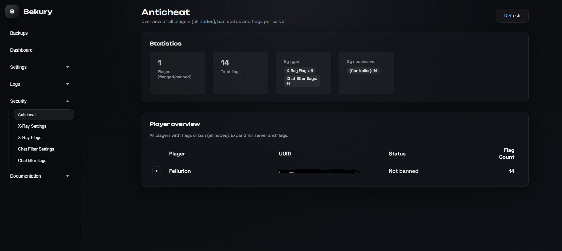Collapse the Security section arrow

click(68, 101)
